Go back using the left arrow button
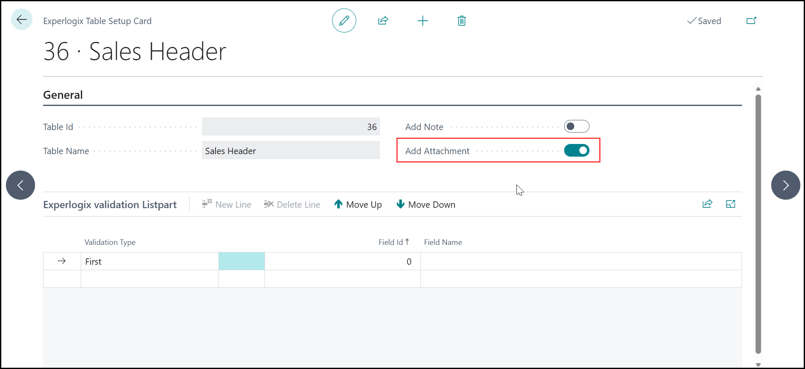The height and width of the screenshot is (369, 805). point(22,19)
